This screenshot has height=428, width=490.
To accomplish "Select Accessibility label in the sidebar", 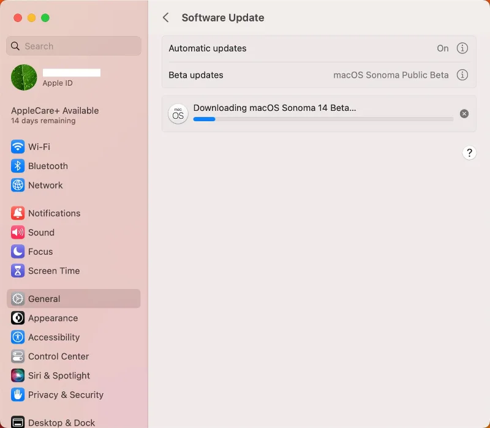I will coord(54,337).
